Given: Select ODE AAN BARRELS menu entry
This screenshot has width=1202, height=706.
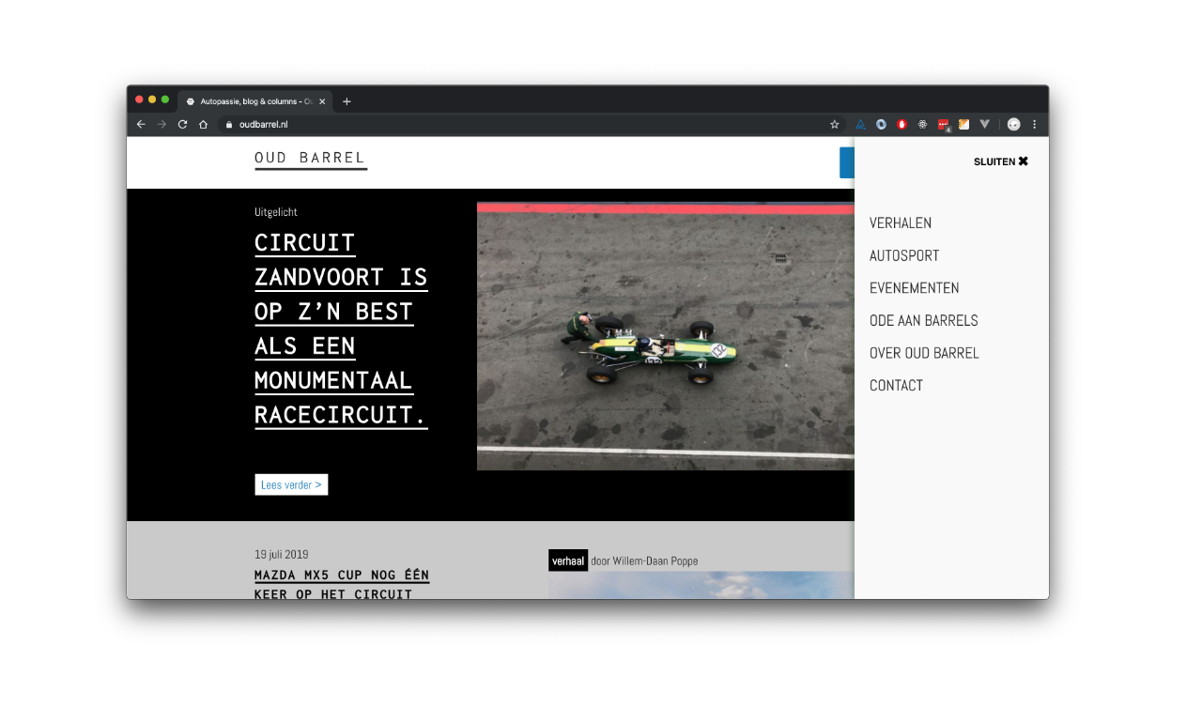Looking at the screenshot, I should coord(924,320).
